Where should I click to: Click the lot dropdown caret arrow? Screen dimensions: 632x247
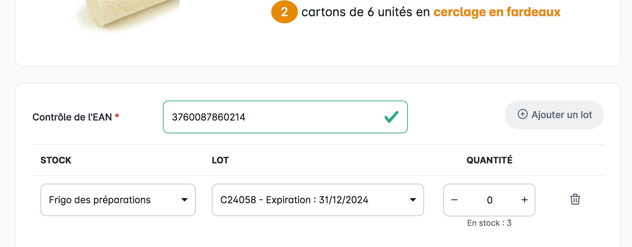point(413,200)
